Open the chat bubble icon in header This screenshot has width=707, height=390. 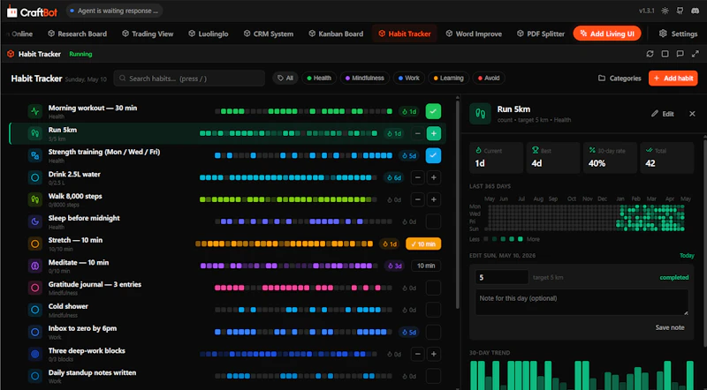680,54
